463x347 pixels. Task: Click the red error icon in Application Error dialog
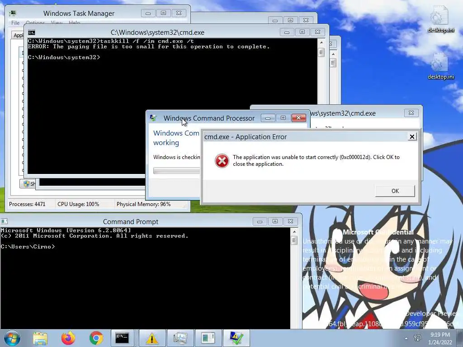click(222, 161)
